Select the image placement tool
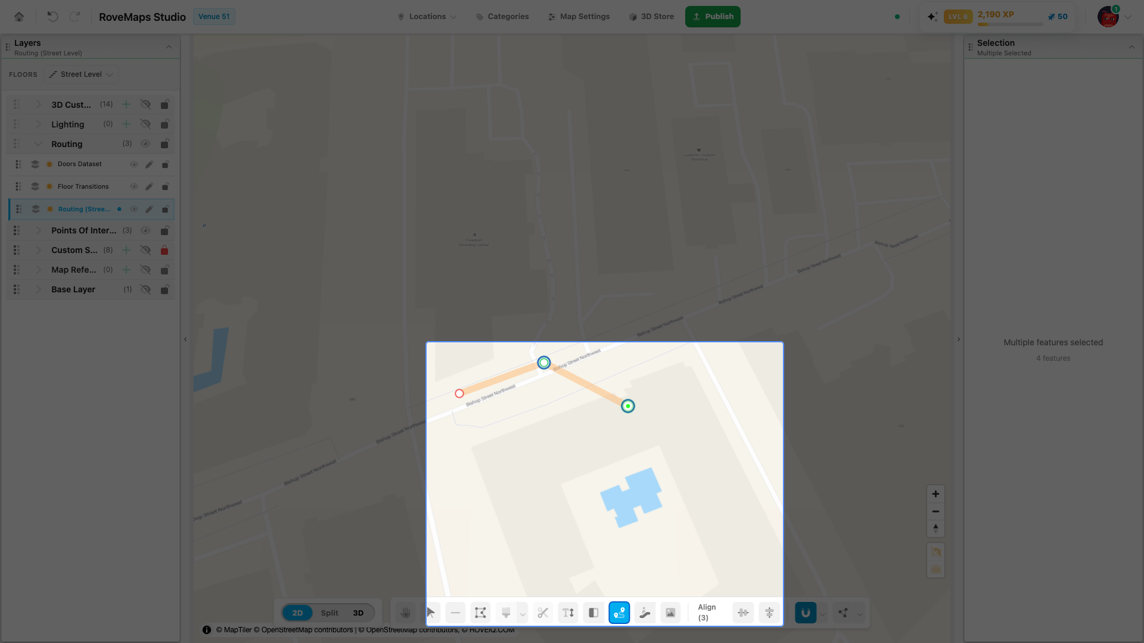Screen dimensions: 1144x643 [x=670, y=613]
